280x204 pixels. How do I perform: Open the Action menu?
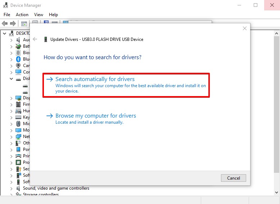point(22,15)
